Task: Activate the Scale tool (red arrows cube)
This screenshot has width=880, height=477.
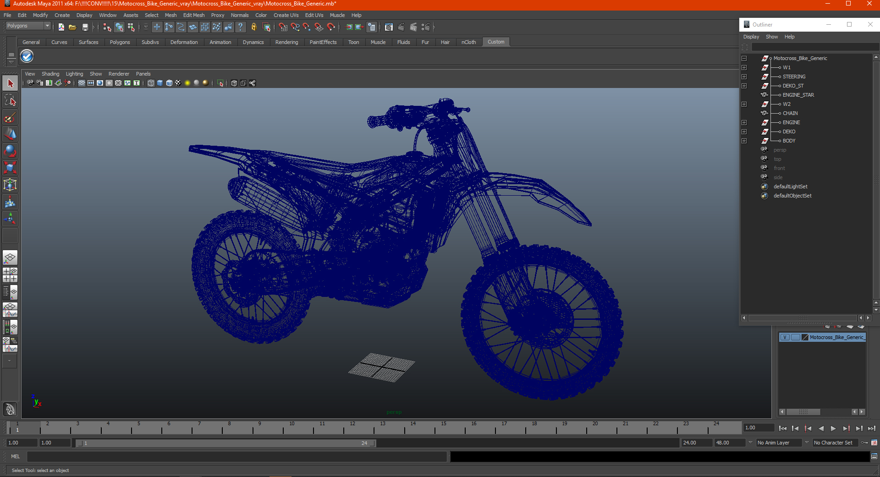Action: point(10,168)
